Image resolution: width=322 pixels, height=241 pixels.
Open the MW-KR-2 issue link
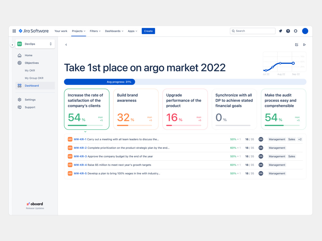[x=80, y=148]
